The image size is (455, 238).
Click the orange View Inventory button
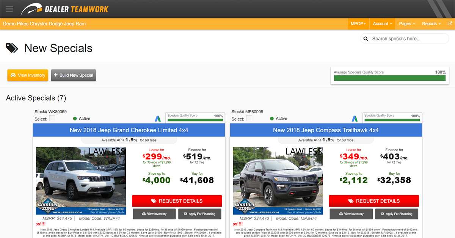coord(28,75)
